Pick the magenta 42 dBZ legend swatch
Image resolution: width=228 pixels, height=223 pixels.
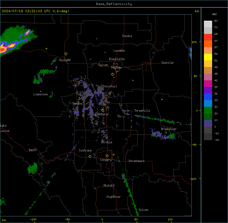point(208,83)
